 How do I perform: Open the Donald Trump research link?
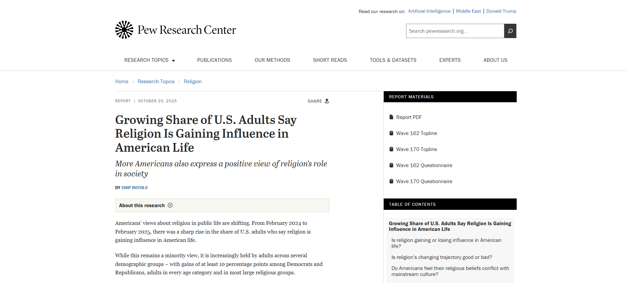coord(501,11)
